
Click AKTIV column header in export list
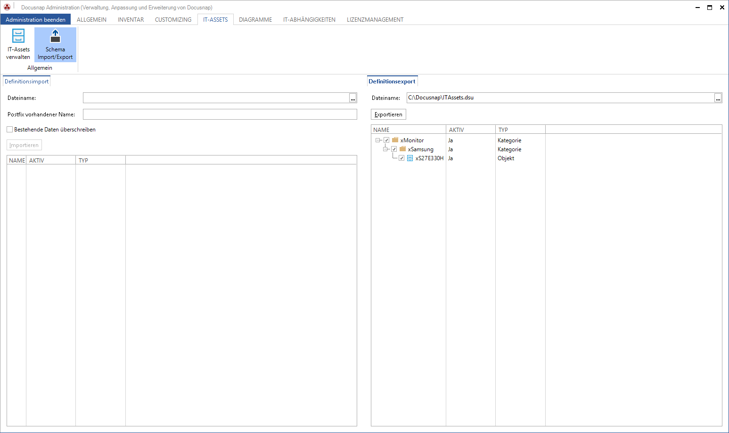click(x=471, y=130)
